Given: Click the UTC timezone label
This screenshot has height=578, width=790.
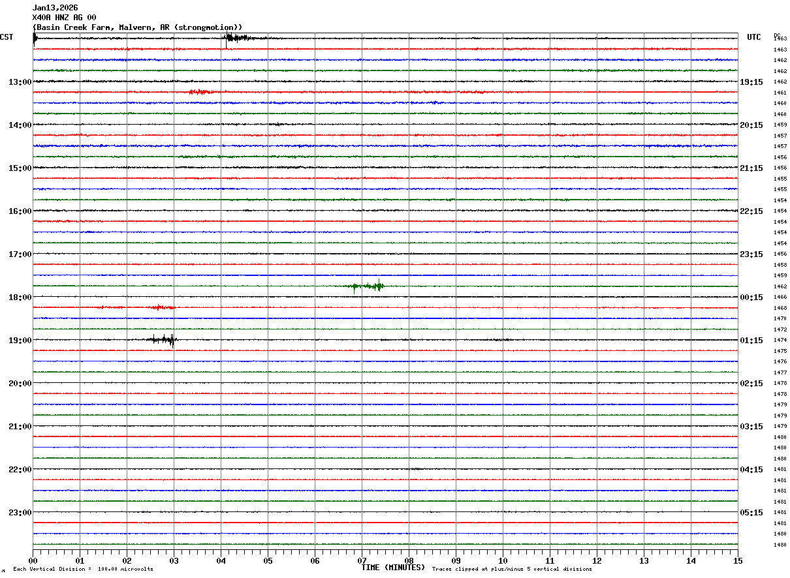Looking at the screenshot, I should point(754,37).
